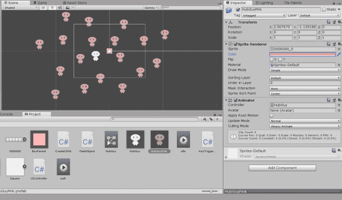Expand the Sorting Layer dropdown
The height and width of the screenshot is (200, 342).
click(304, 78)
